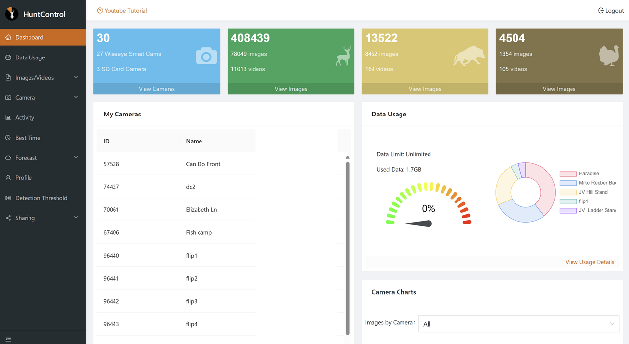This screenshot has height=344, width=629.
Task: Click View Images on turkey card
Action: pyautogui.click(x=559, y=89)
